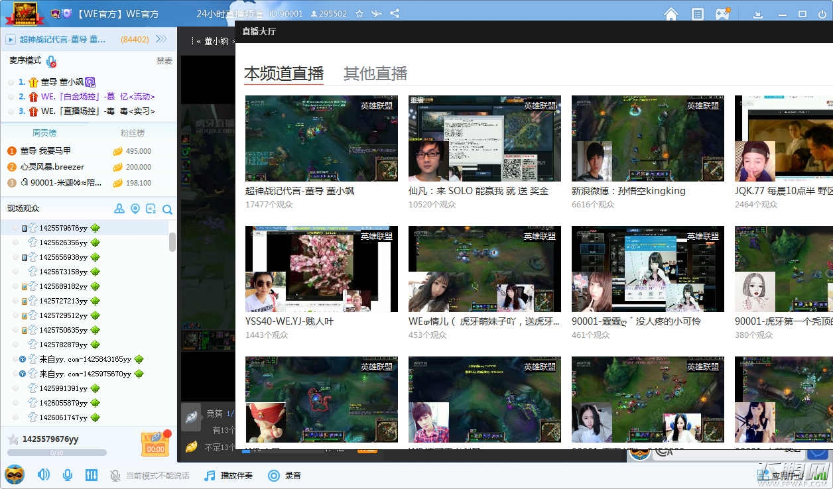Click the disabled microphone 当前模式不能说话
This screenshot has width=833, height=489.
point(149,475)
